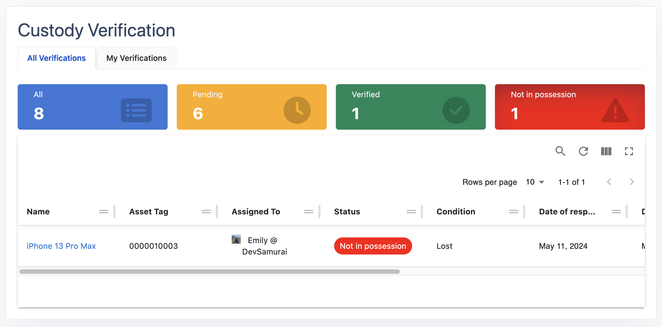Go to next page chevron

(632, 182)
